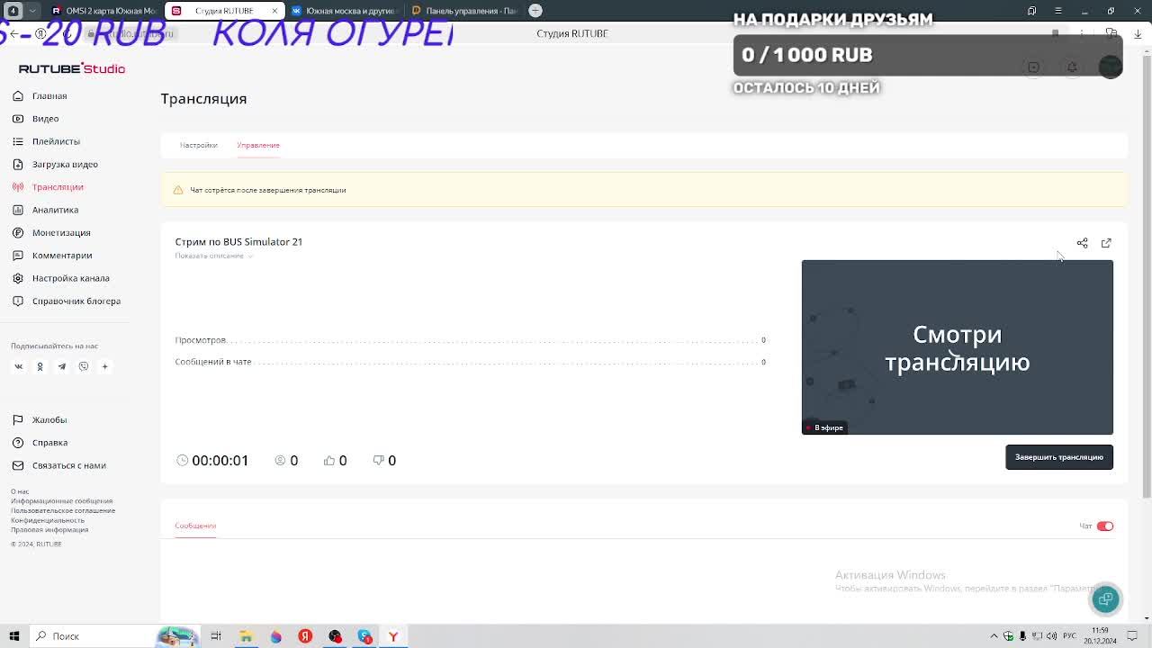
Task: Open Task View on the taskbar
Action: click(x=216, y=636)
